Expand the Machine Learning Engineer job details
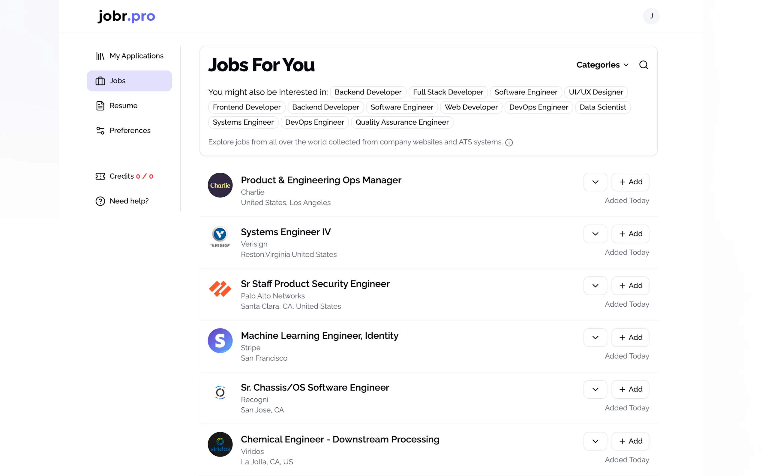762x476 pixels. click(595, 338)
